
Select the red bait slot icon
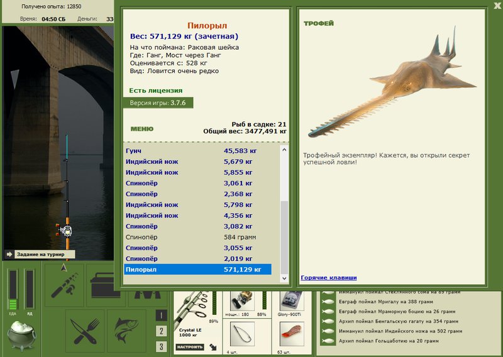click(292, 334)
